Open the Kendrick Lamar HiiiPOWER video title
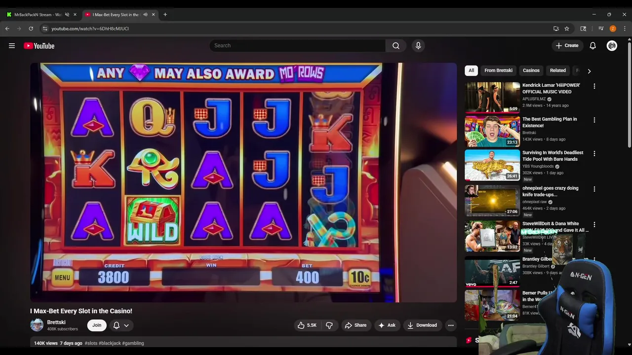This screenshot has height=355, width=632. pyautogui.click(x=551, y=88)
